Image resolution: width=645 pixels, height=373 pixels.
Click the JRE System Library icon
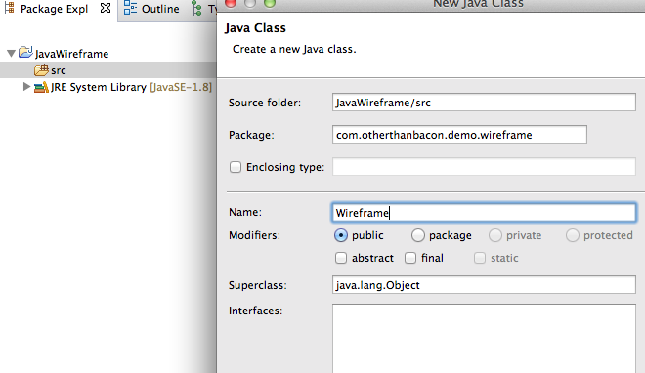[41, 87]
